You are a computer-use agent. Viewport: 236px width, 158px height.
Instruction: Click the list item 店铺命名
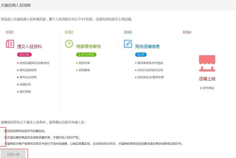tap(25, 84)
